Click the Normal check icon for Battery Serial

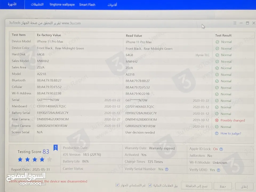pos(217,114)
